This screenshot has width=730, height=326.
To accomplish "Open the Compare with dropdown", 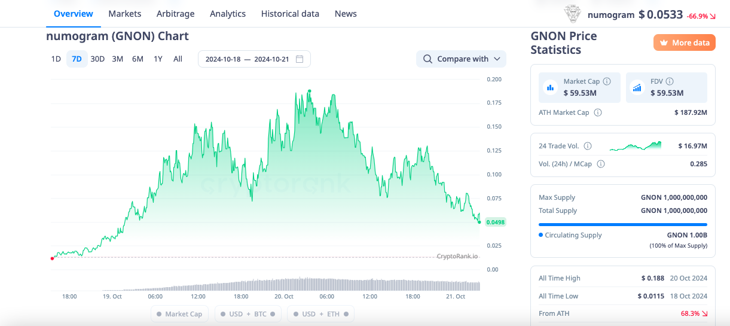I will coord(461,59).
